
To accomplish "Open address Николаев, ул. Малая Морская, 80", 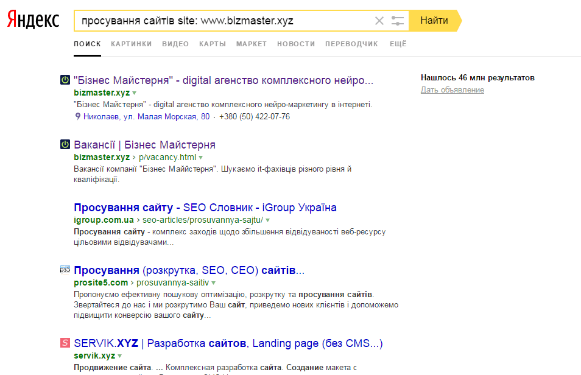I will coord(146,116).
